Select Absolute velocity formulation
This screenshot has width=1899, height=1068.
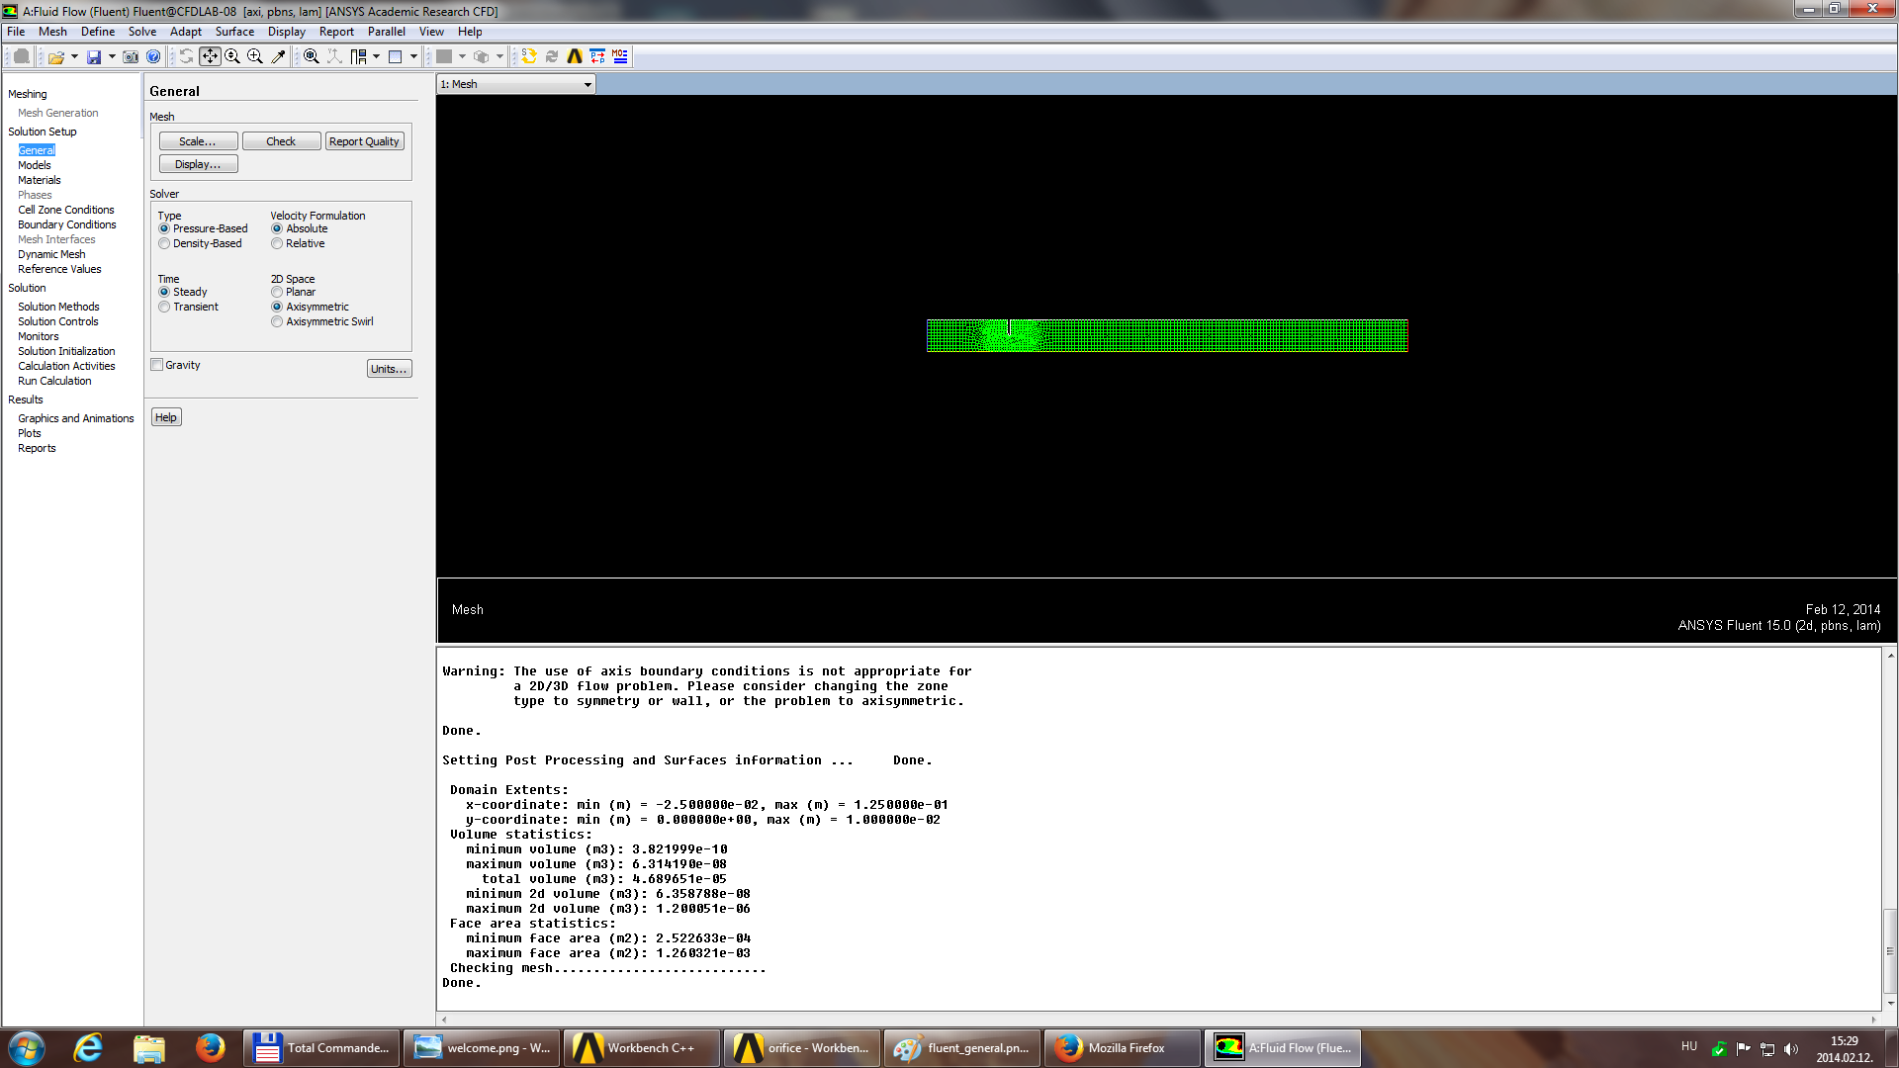point(277,228)
